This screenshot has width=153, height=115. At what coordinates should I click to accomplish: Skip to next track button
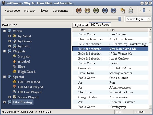pos(113,10)
